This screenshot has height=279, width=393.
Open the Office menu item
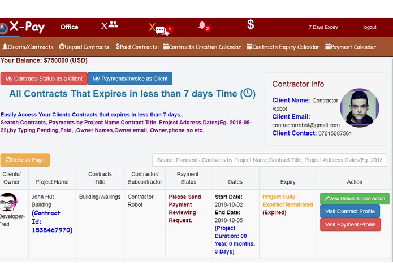69,27
